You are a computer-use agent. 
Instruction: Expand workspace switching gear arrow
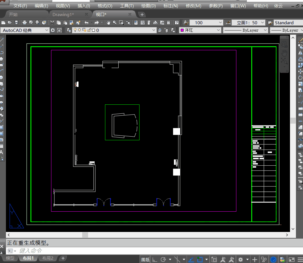[x=247, y=260]
